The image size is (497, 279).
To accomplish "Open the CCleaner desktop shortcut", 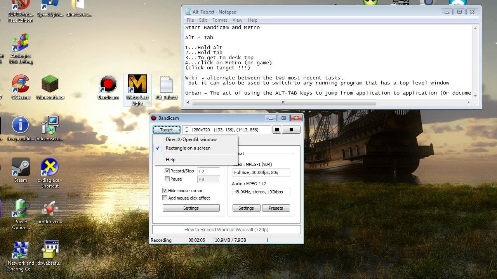I will 21,88.
